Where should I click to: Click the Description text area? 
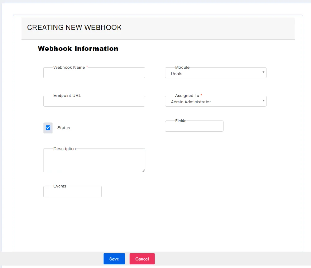94,160
